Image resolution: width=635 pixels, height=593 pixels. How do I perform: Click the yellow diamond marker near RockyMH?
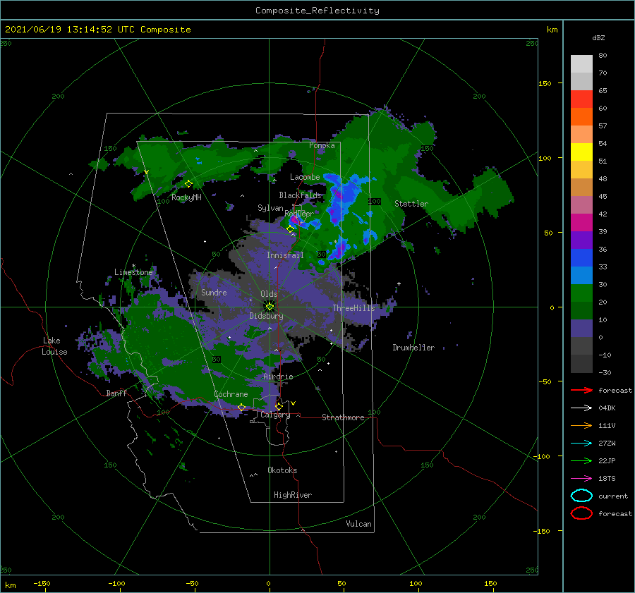(188, 184)
